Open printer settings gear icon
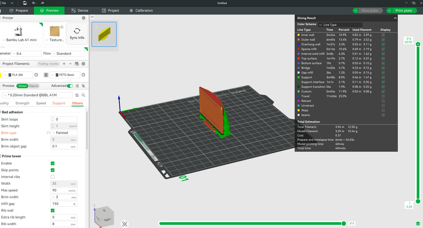Screen dimensions: 423x228 83,18
